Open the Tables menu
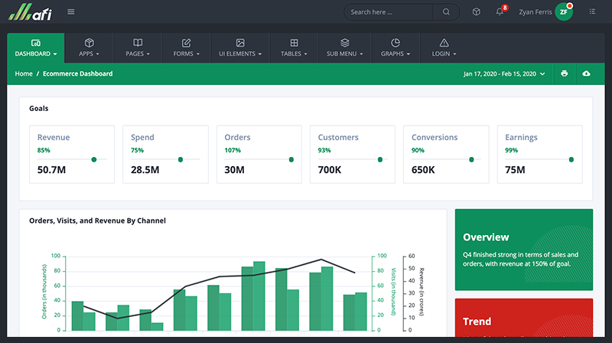Screen dimensions: 612x343 (294, 47)
